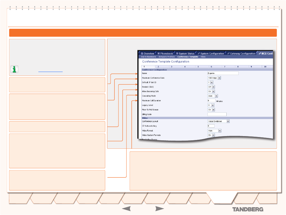Select conference template tab 9
The width and height of the screenshot is (286, 215).
(x=255, y=67)
